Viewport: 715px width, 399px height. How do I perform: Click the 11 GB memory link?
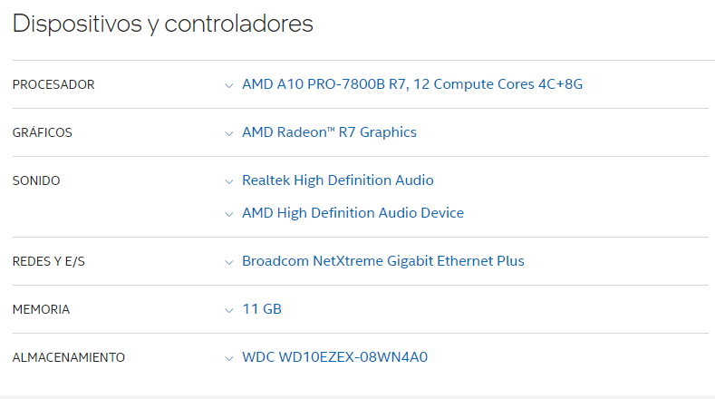point(262,309)
